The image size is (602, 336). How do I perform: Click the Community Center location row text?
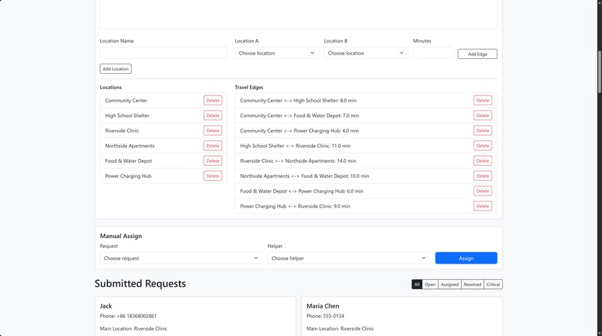point(126,100)
